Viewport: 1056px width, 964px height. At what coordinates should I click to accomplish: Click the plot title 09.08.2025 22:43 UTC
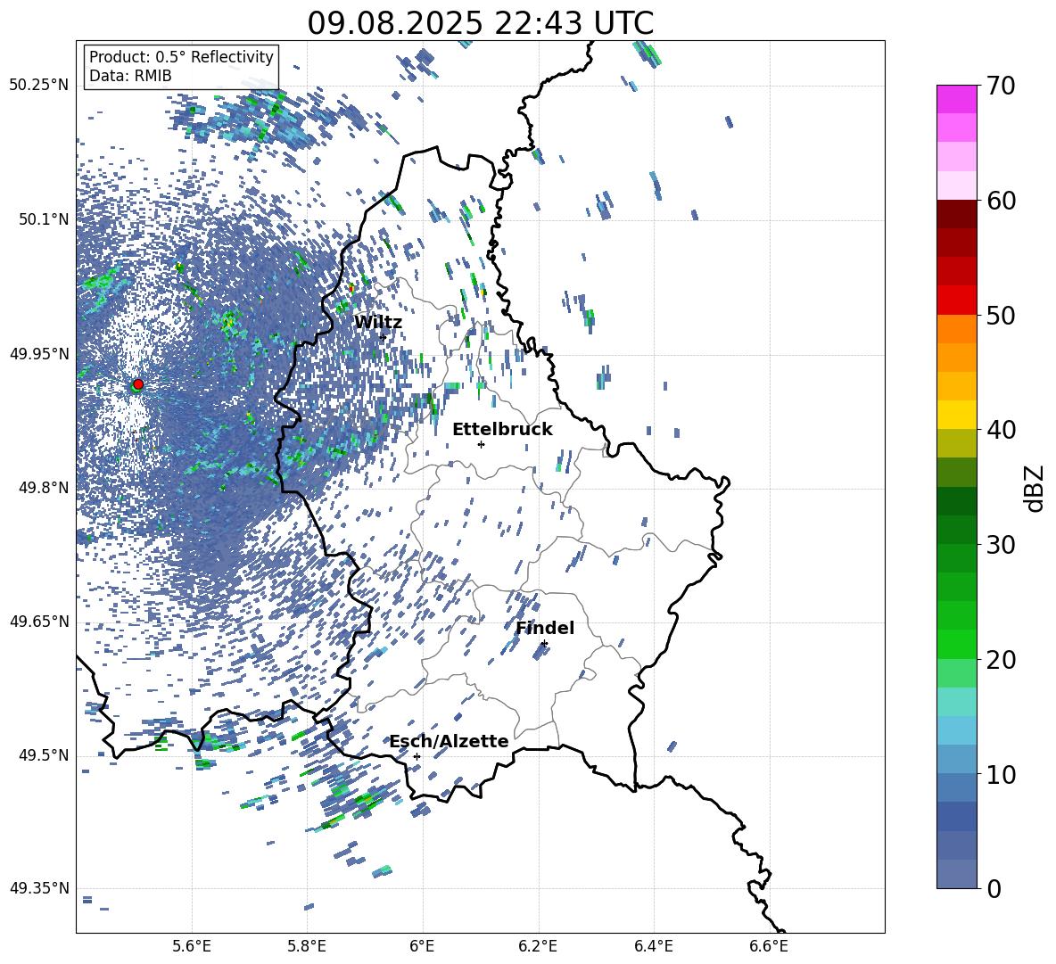point(481,23)
